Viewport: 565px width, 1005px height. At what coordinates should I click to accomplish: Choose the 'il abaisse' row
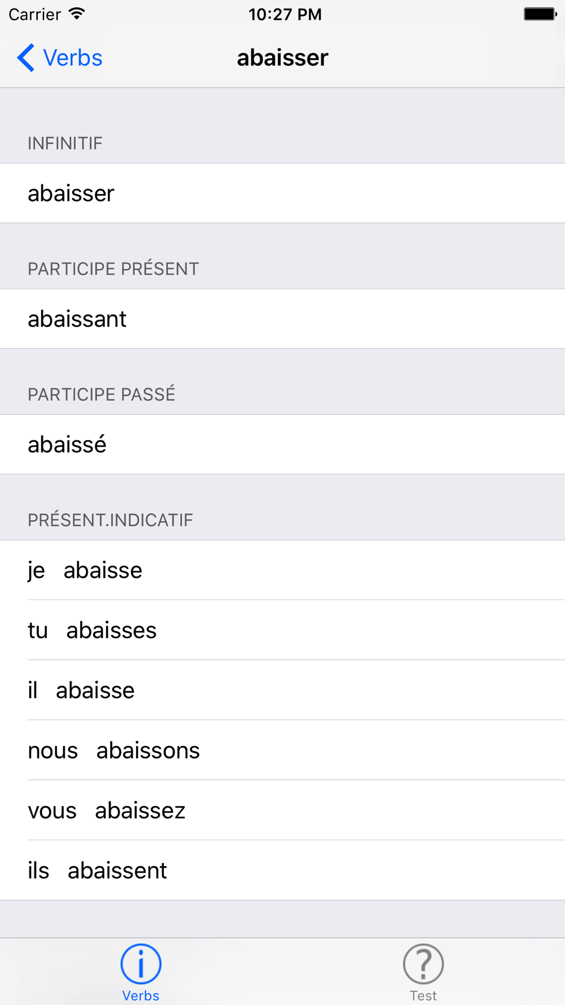[x=282, y=690]
